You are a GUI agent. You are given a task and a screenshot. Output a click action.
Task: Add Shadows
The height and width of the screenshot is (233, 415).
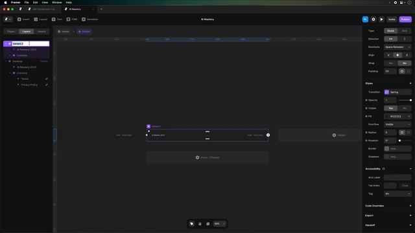(397, 157)
